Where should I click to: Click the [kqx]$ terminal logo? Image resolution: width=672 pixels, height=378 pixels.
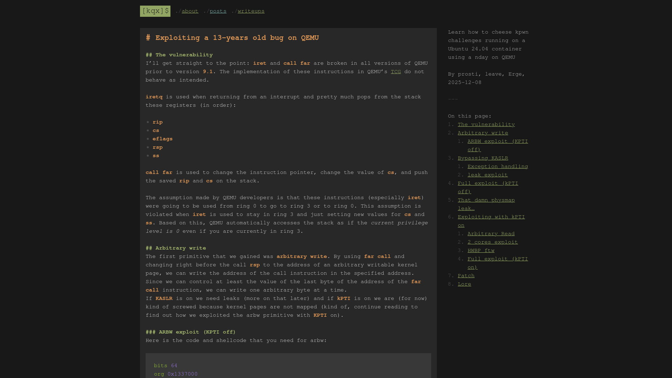pyautogui.click(x=155, y=11)
